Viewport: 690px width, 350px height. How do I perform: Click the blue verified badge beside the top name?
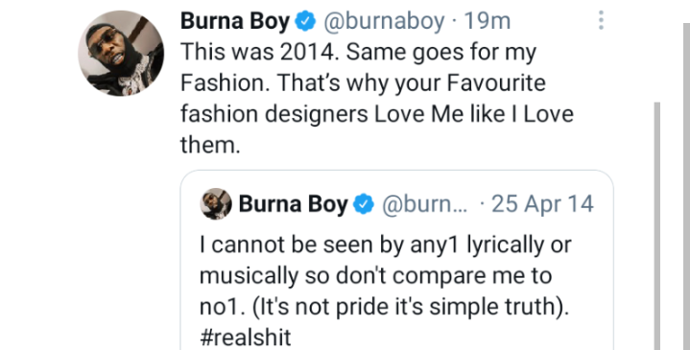(x=305, y=21)
